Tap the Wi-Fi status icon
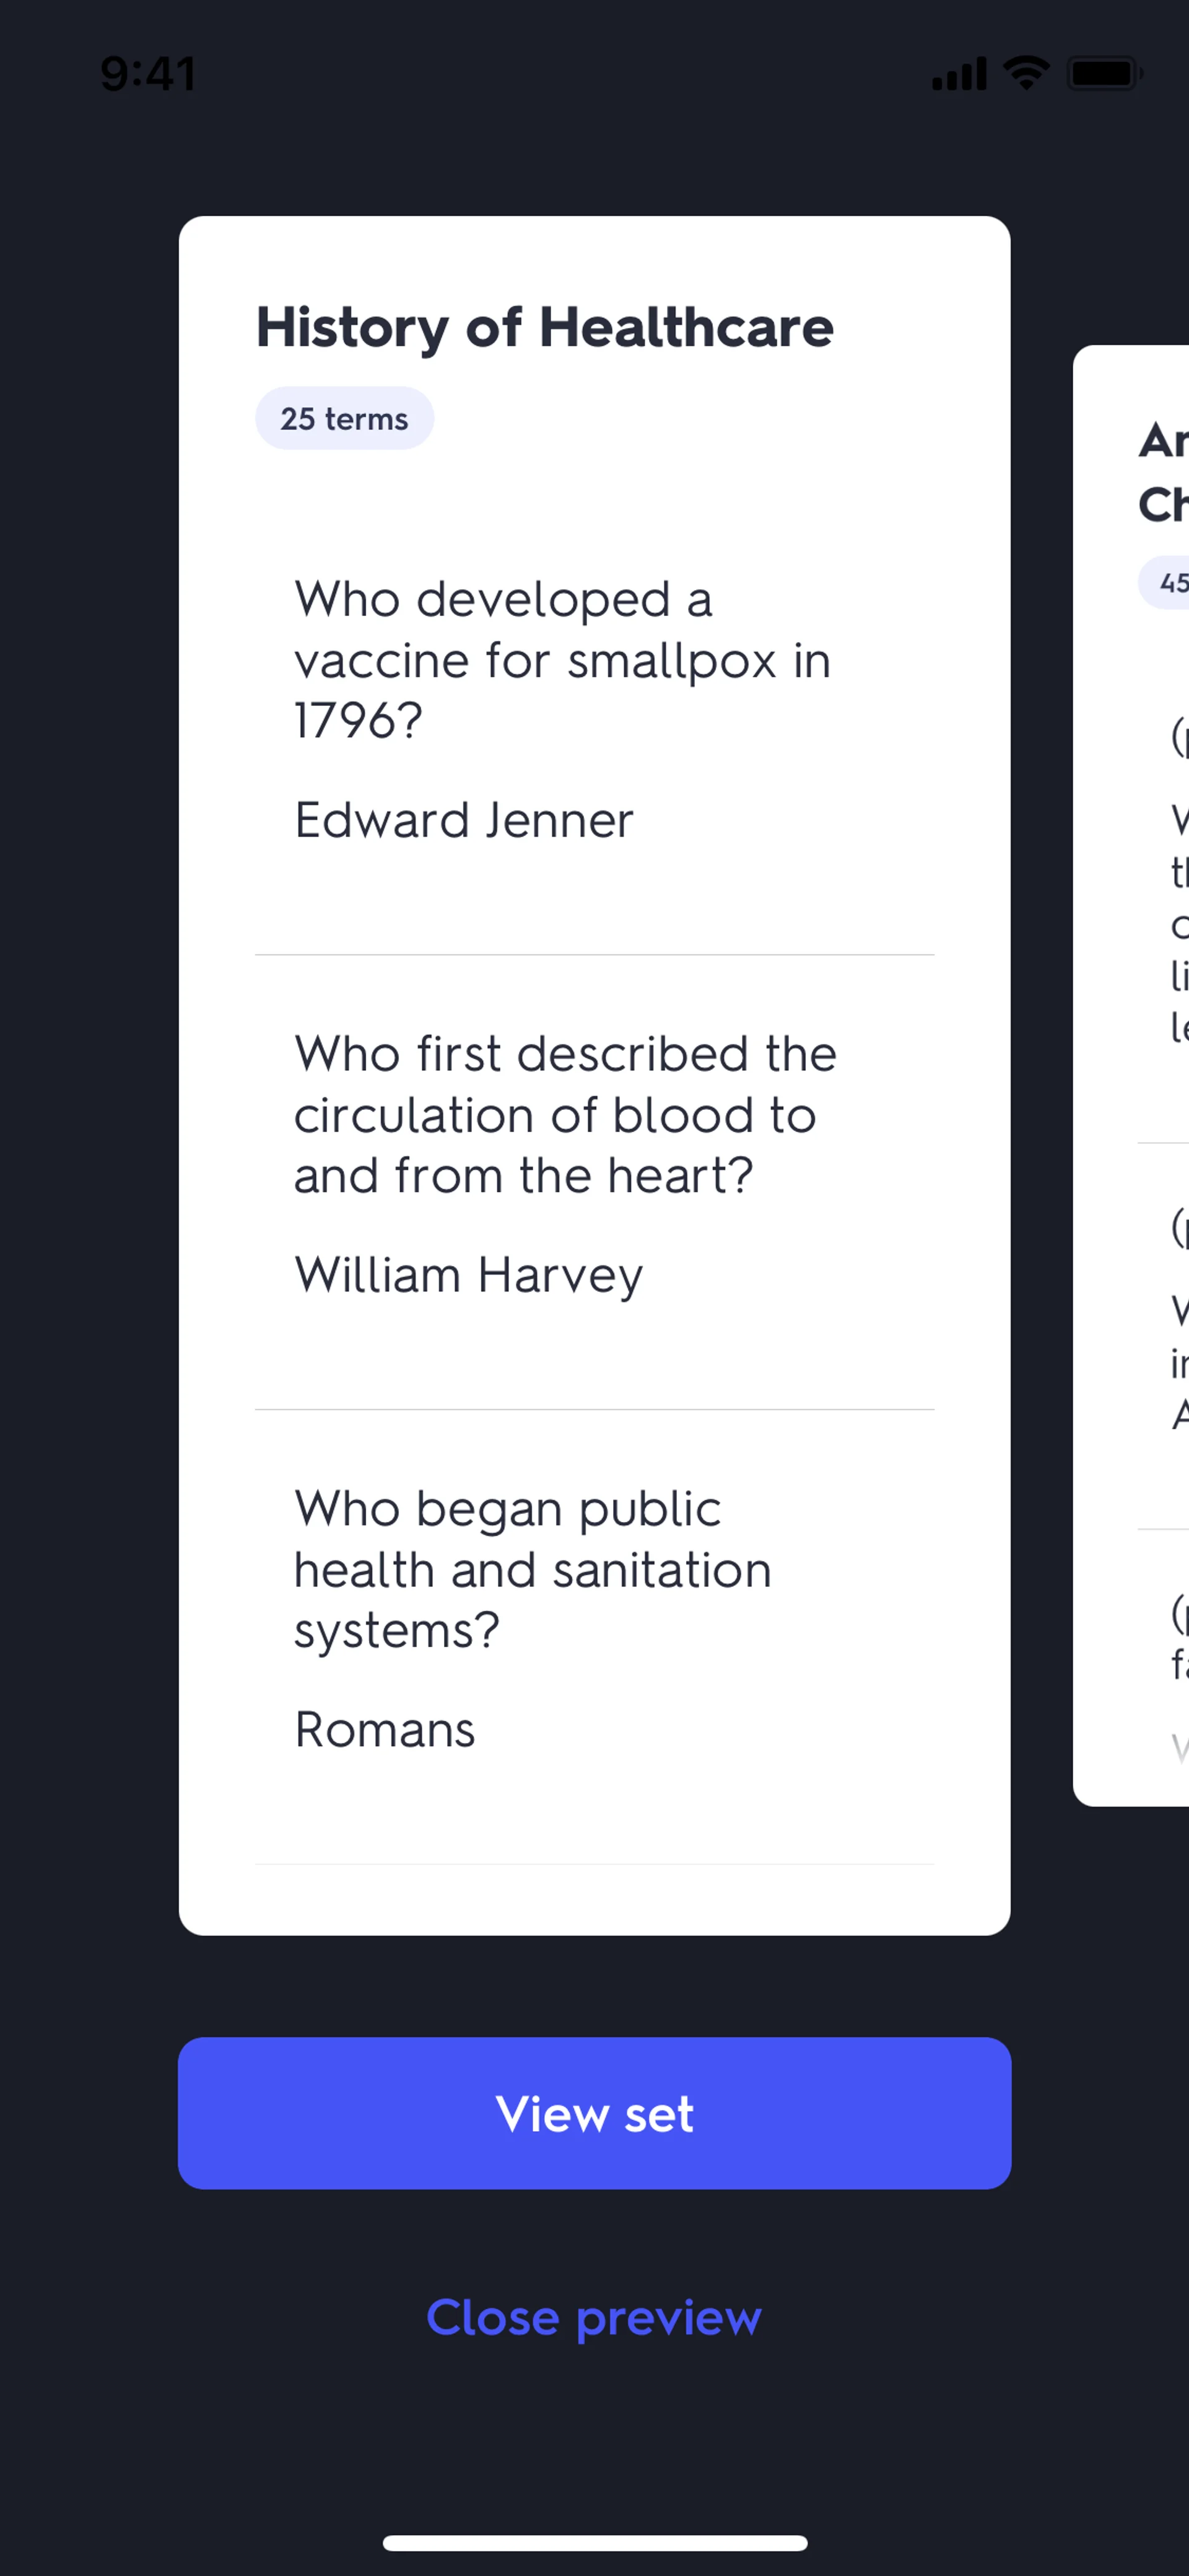Screen dimensions: 1189x2576 click(x=1026, y=73)
